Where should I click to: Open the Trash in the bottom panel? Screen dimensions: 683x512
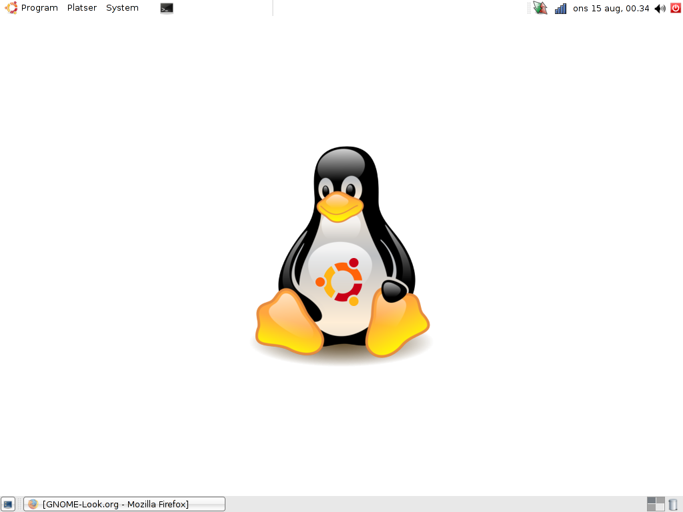point(674,504)
